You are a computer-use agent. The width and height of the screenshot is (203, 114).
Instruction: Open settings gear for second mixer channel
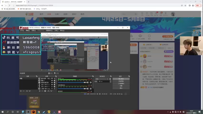coord(91,89)
